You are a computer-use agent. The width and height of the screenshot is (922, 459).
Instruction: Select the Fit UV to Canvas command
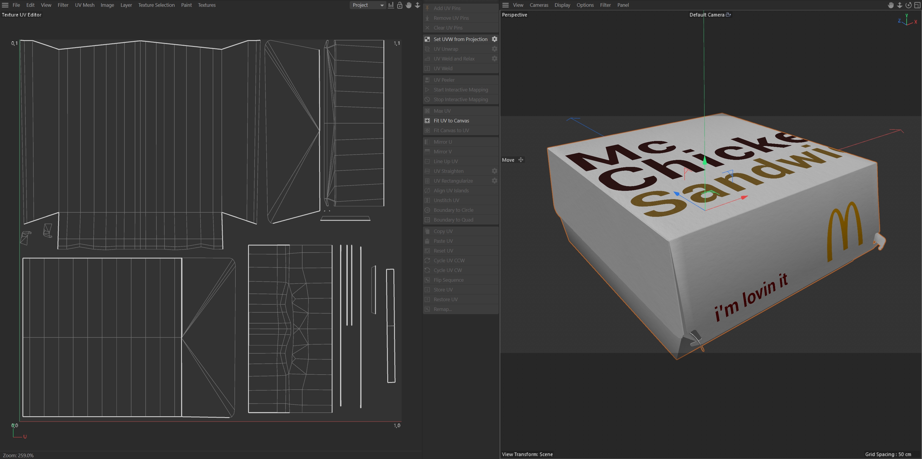point(451,121)
